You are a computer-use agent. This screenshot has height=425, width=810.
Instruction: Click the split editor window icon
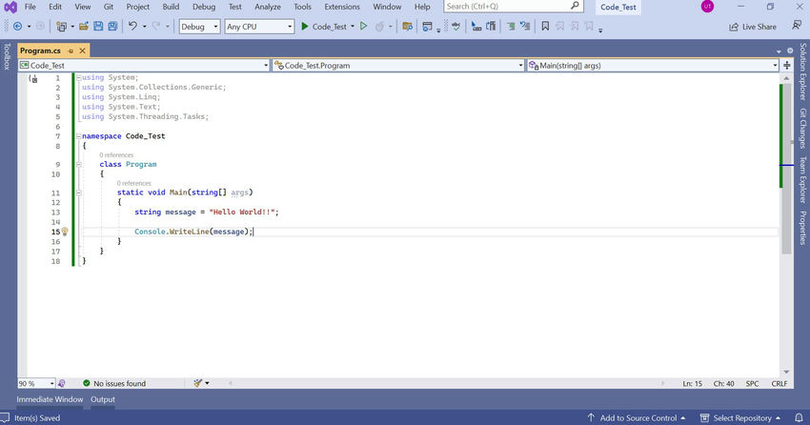[x=787, y=66]
